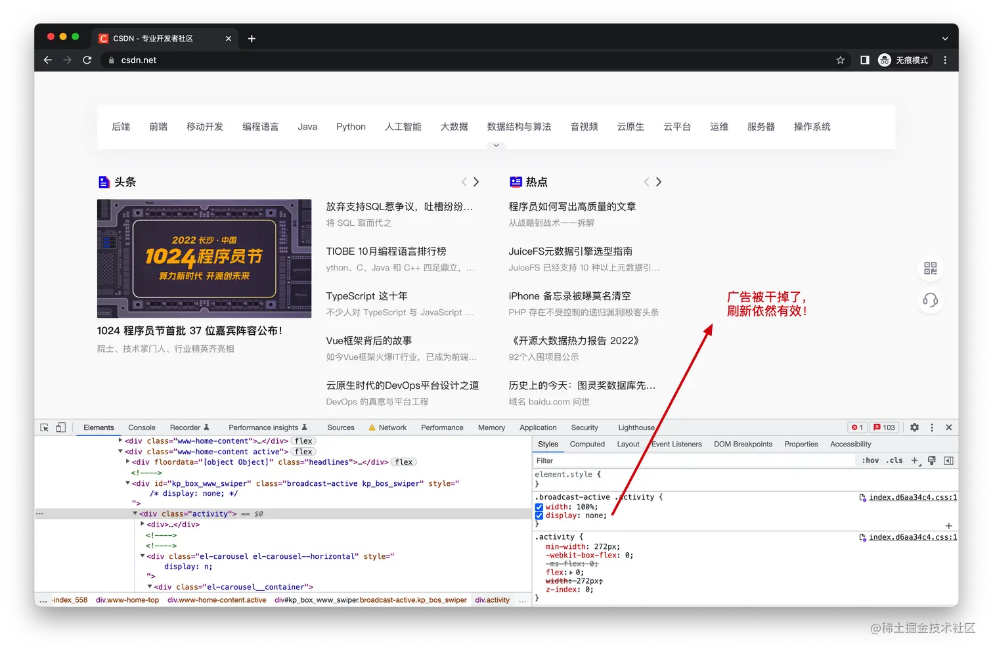This screenshot has height=652, width=993.
Task: Collapse the el-carousel__container div node
Action: click(x=150, y=586)
